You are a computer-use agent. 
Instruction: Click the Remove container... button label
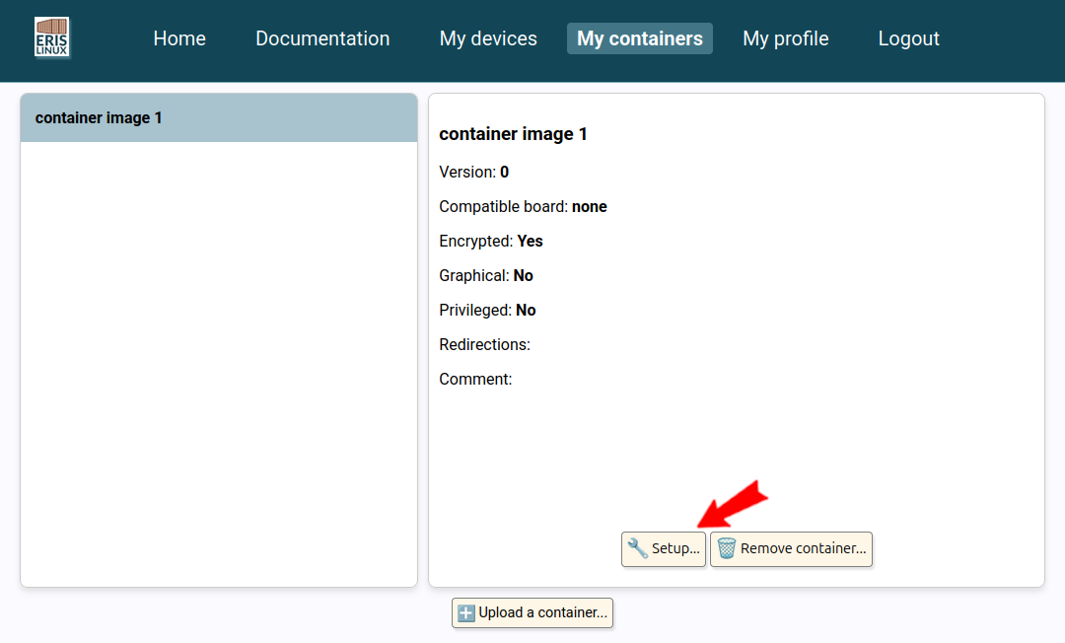point(803,548)
